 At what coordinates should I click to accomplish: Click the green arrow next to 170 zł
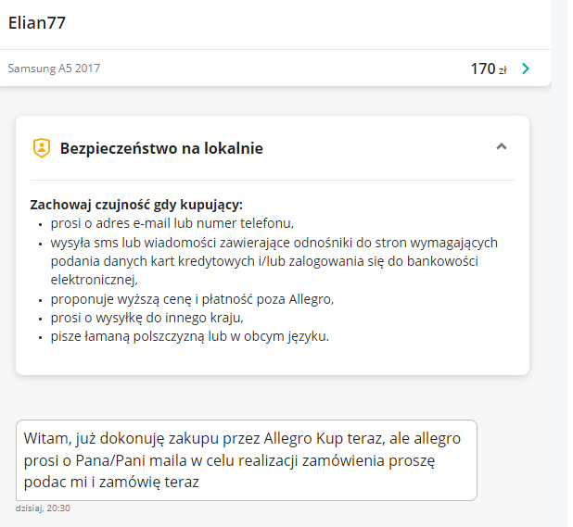coord(526,69)
